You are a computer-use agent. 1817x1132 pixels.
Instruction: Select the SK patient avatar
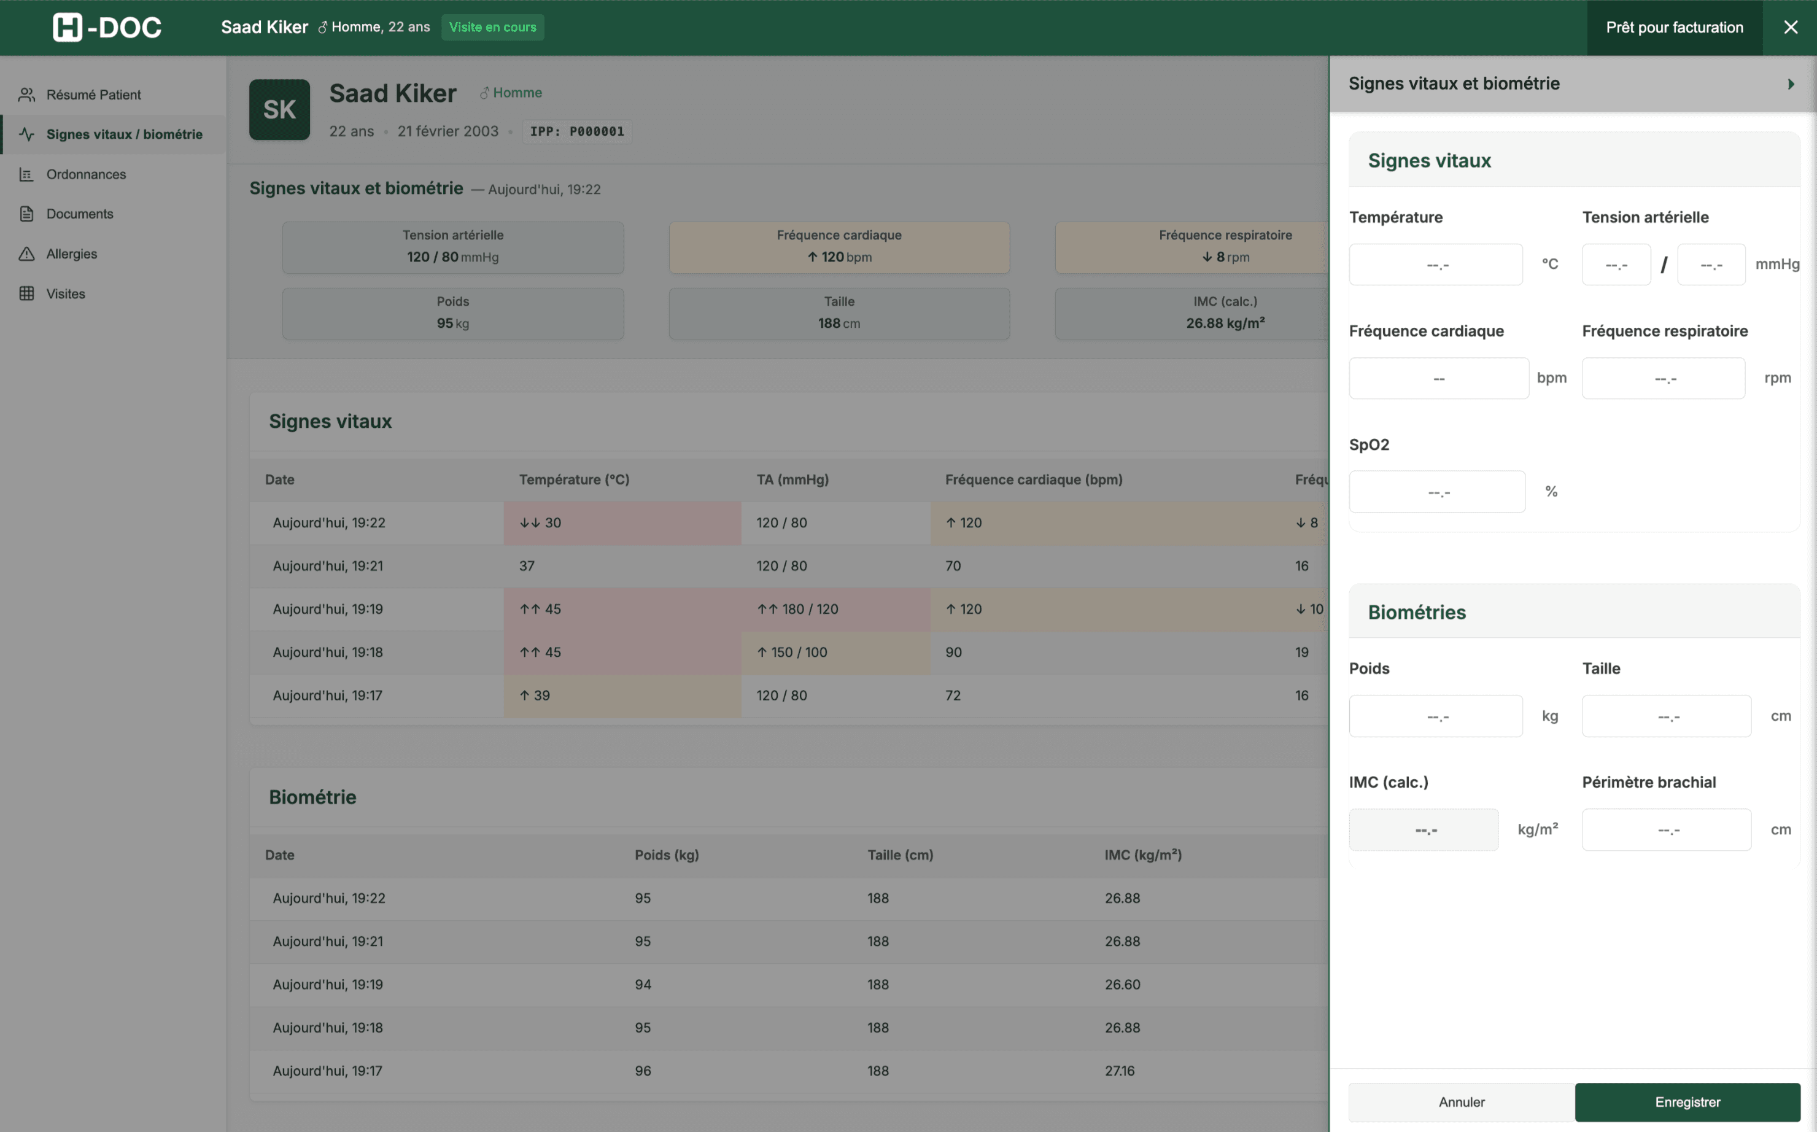279,109
